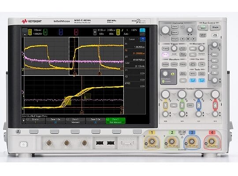This screenshot has height=176, width=238.
Task: Tap the left blue lit touch key
Action: tap(193, 81)
